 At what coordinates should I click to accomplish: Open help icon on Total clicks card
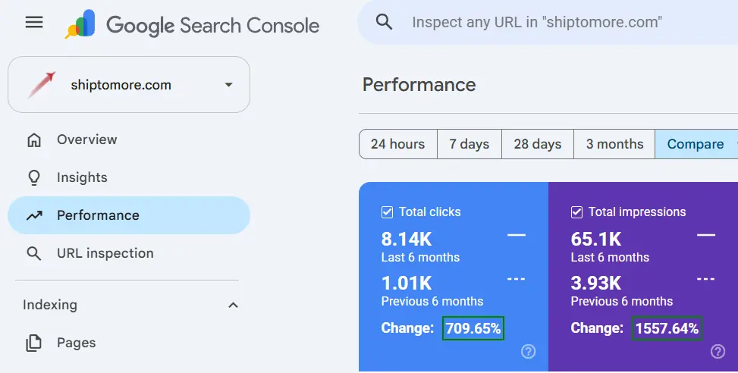point(528,351)
